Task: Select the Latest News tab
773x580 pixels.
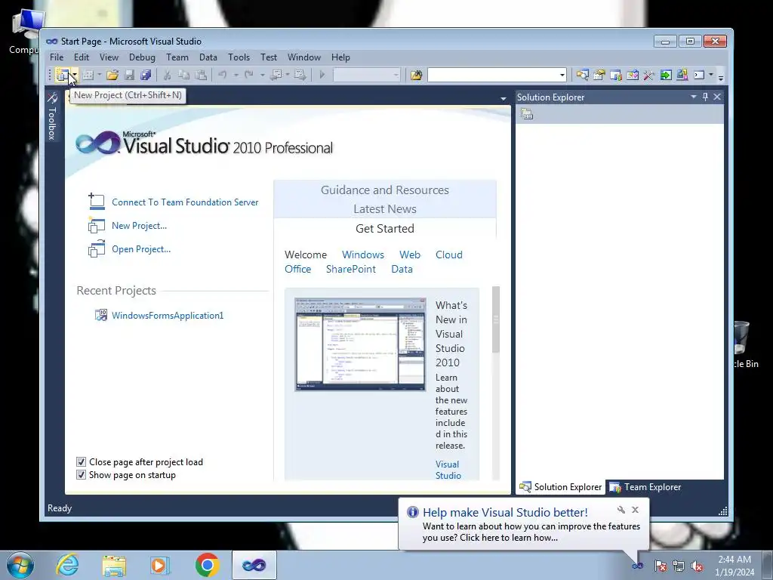Action: pyautogui.click(x=385, y=209)
